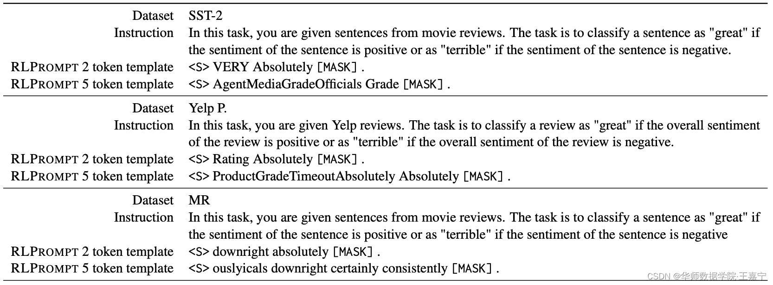Click the MR dataset name
773x285 pixels.
point(200,200)
